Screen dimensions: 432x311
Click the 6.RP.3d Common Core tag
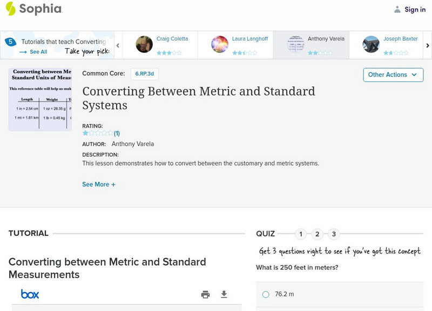coord(145,74)
